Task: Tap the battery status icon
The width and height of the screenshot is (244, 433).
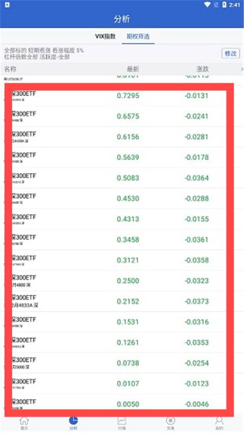Action: coord(224,5)
